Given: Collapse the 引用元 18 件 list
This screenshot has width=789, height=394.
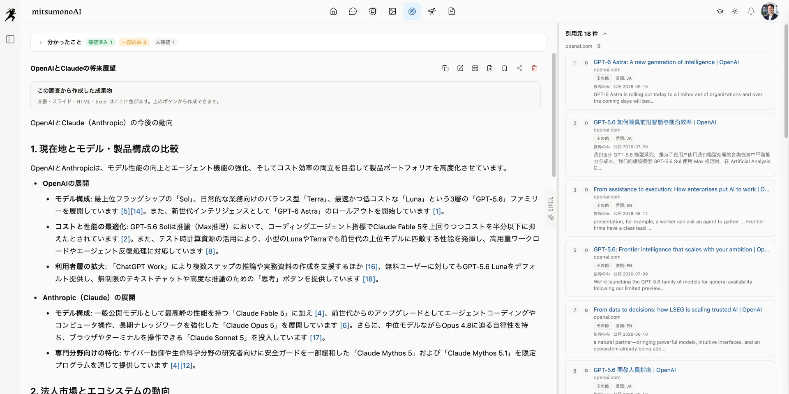Looking at the screenshot, I should (x=586, y=34).
